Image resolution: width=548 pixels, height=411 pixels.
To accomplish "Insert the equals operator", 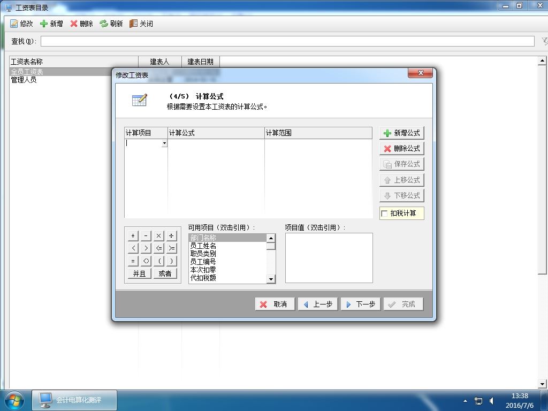I will pos(133,261).
